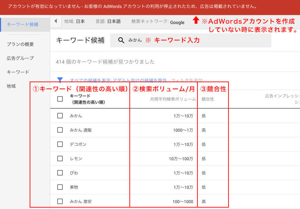Select the びわ keyword text
300x209 pixels.
[74, 173]
